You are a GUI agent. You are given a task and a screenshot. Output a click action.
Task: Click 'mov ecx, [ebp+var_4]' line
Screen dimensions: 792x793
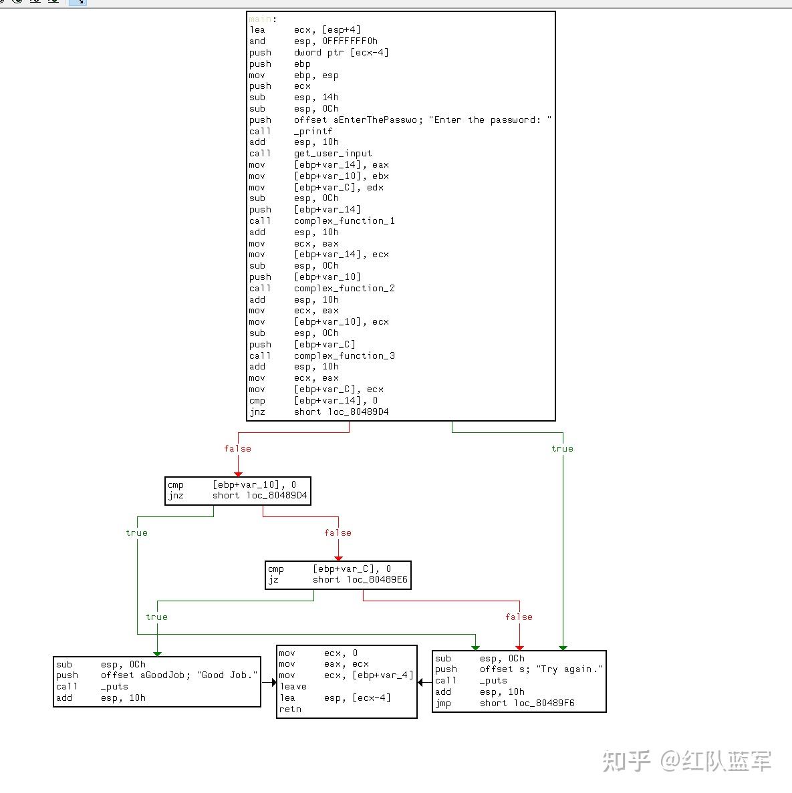click(x=346, y=675)
